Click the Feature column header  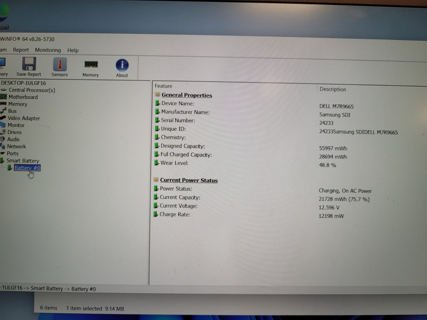164,86
